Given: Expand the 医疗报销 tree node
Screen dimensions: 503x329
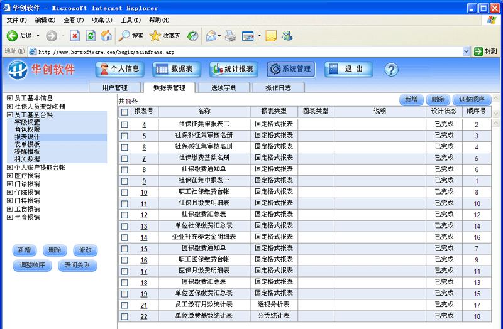Looking at the screenshot, I should click(x=9, y=176).
